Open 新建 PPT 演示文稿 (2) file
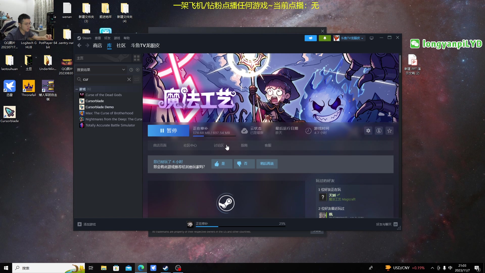Viewport: 485px width, 273px height. tap(413, 65)
